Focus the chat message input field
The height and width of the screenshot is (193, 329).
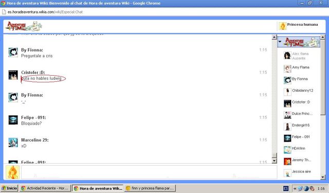pos(149,172)
